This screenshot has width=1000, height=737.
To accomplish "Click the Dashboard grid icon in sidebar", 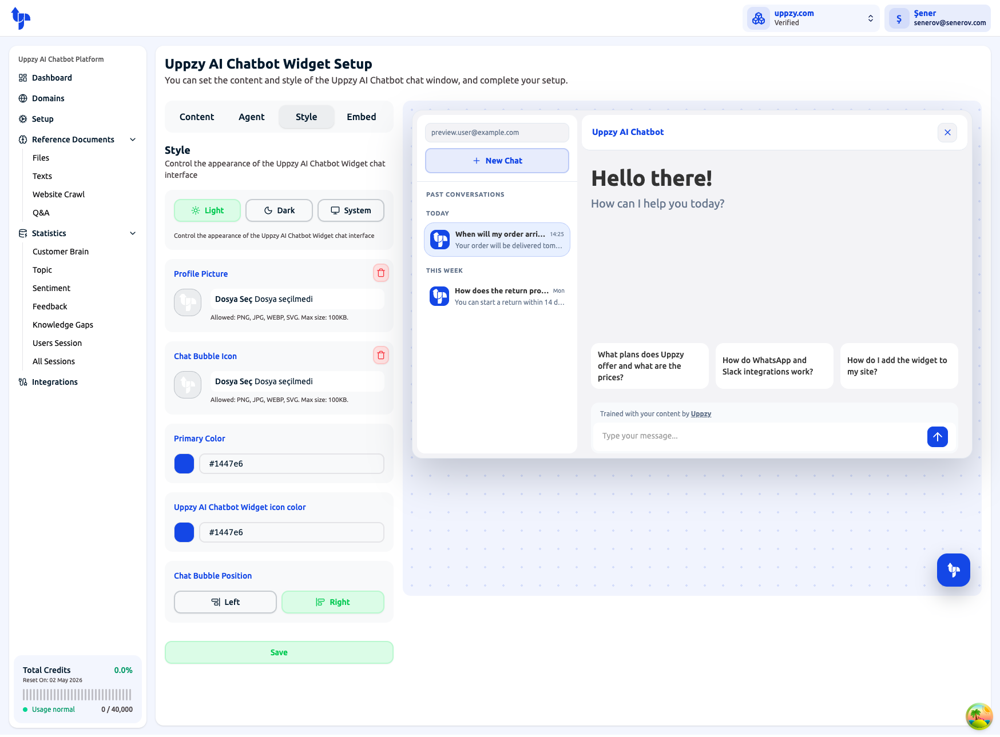I will (23, 78).
